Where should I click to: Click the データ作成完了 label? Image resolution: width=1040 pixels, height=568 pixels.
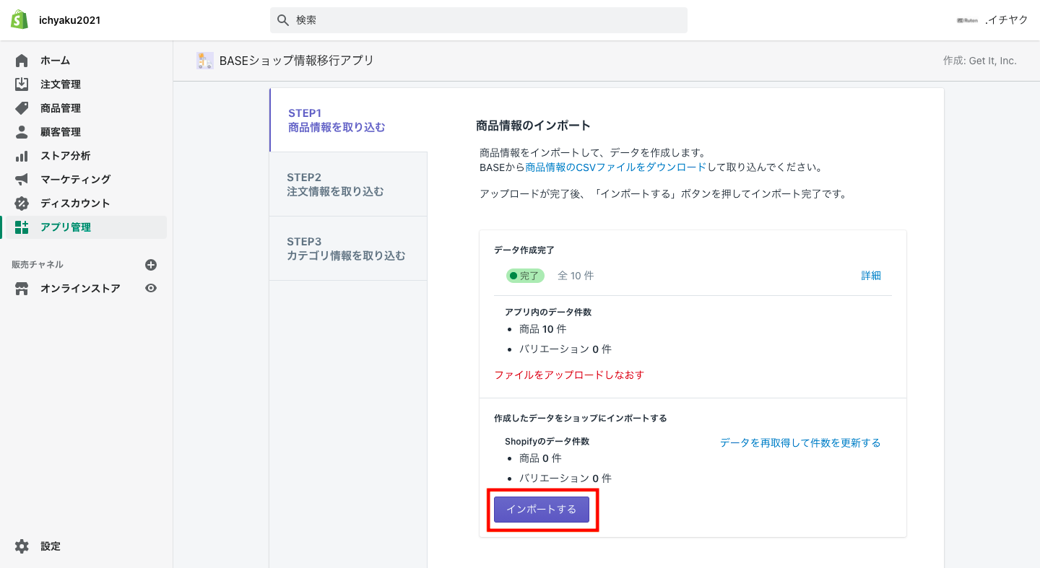[524, 250]
